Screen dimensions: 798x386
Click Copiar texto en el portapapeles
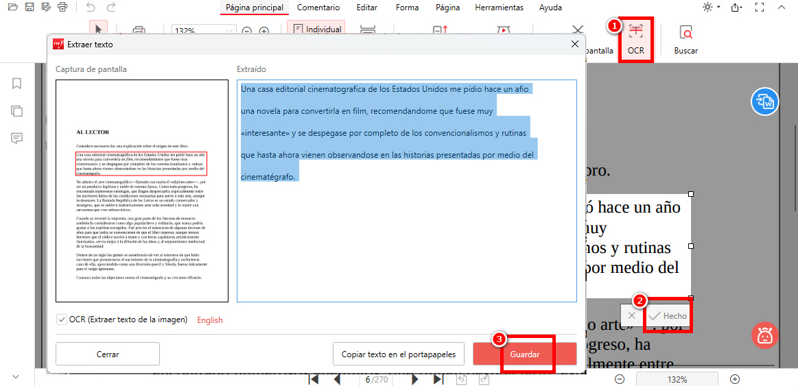tap(398, 354)
